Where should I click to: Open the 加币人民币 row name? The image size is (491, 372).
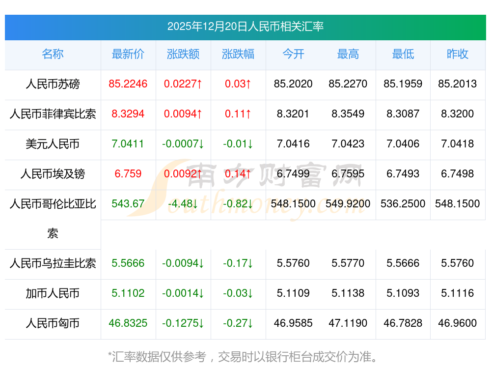coord(53,293)
